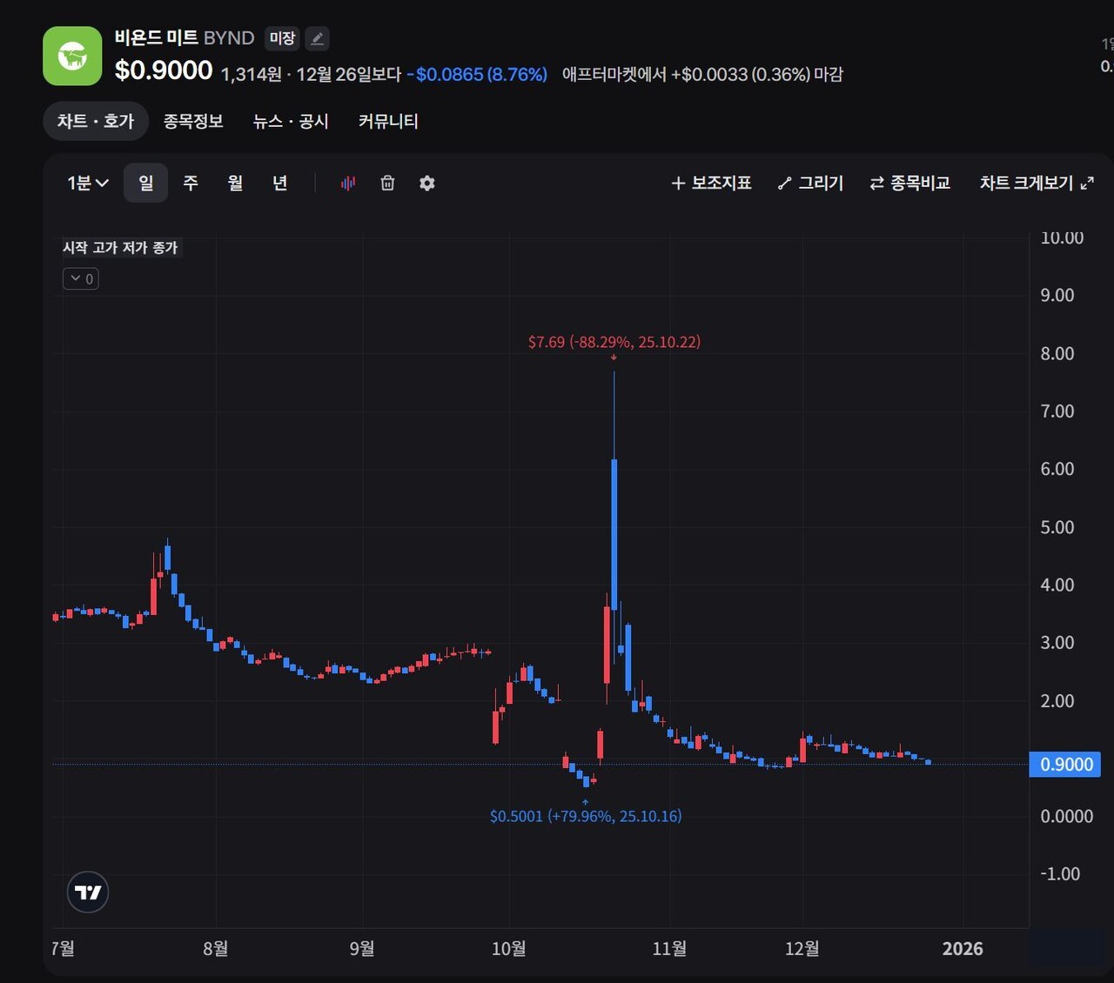
Task: Click the 12월 label on time axis
Action: [x=802, y=948]
